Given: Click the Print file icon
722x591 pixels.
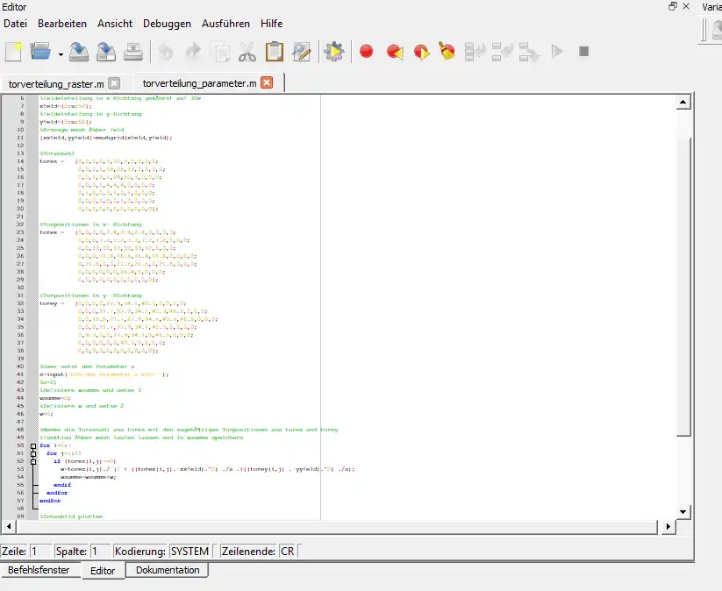Looking at the screenshot, I should (x=132, y=52).
